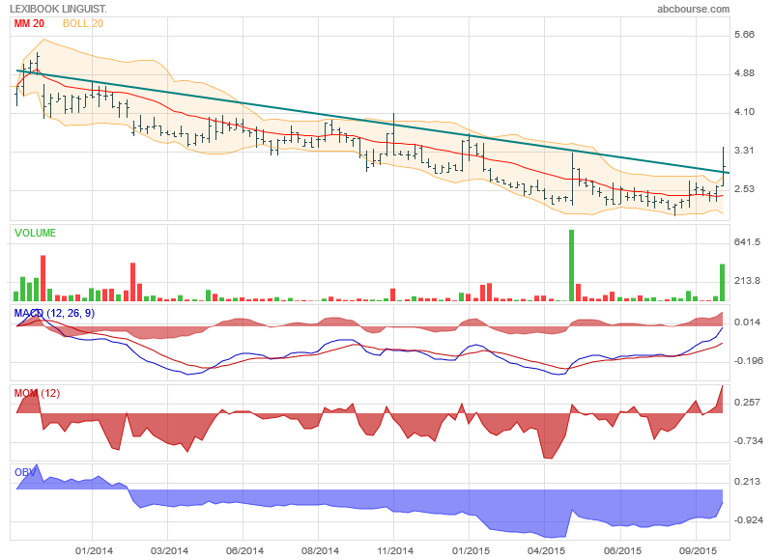This screenshot has height=560, width=773.
Task: Click the -0.734 momentum axis value
Action: [x=748, y=441]
